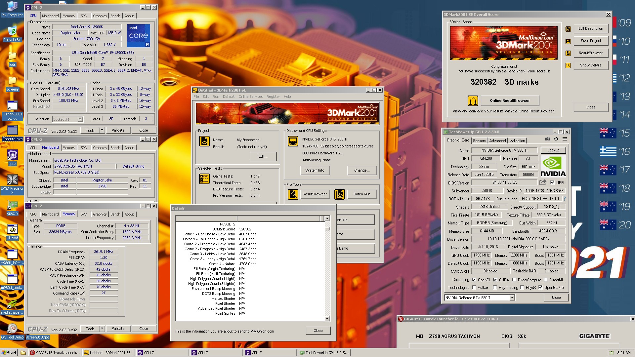Open File menu in 3DMark2001 SE
635x357 pixels.
[x=196, y=97]
